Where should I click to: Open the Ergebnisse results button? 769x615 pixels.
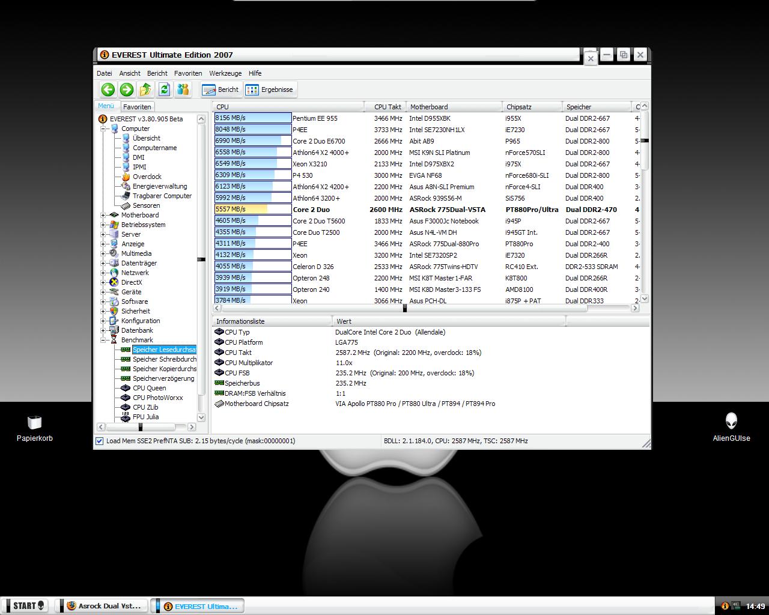(270, 89)
